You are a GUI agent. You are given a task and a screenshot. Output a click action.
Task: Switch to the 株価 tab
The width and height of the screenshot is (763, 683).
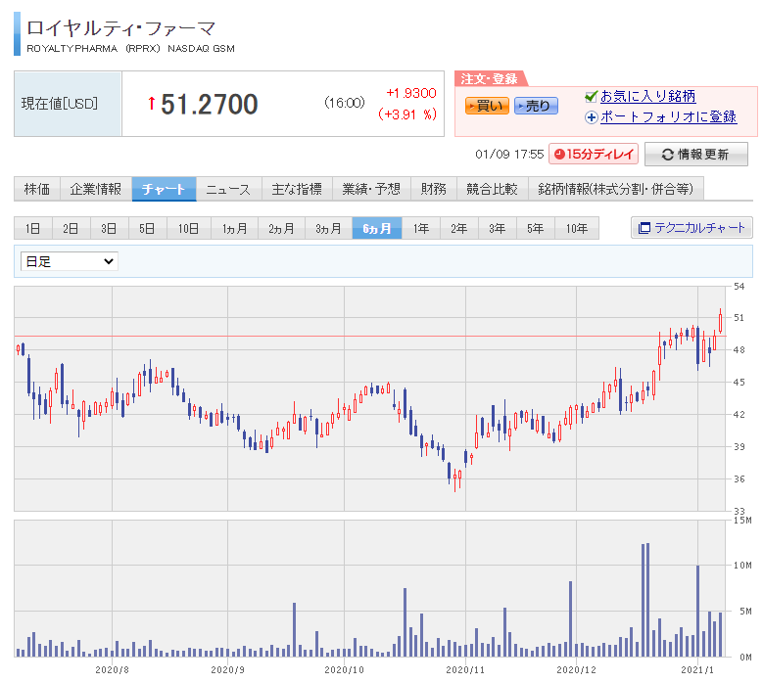coord(37,189)
